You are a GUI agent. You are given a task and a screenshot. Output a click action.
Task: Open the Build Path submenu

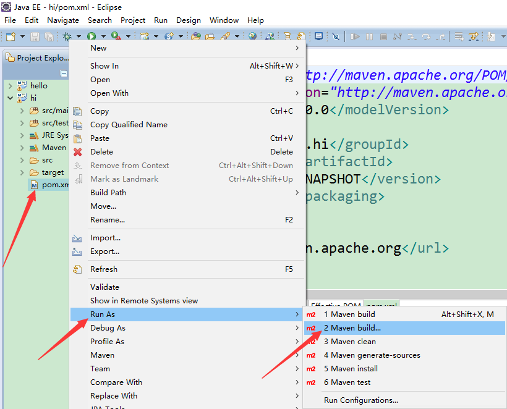188,193
